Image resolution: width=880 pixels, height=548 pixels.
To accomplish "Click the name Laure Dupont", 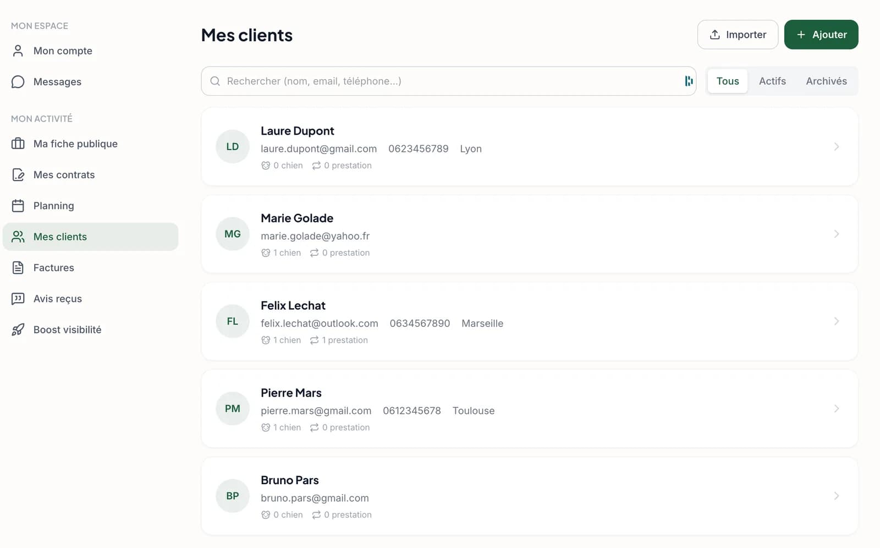I will (298, 131).
